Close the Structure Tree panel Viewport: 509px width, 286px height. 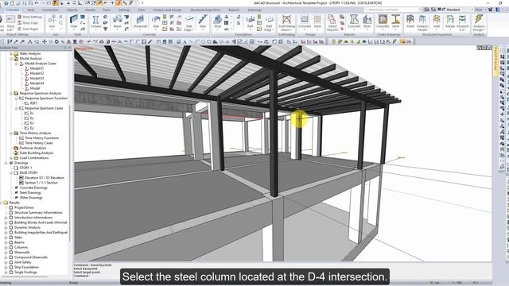69,48
